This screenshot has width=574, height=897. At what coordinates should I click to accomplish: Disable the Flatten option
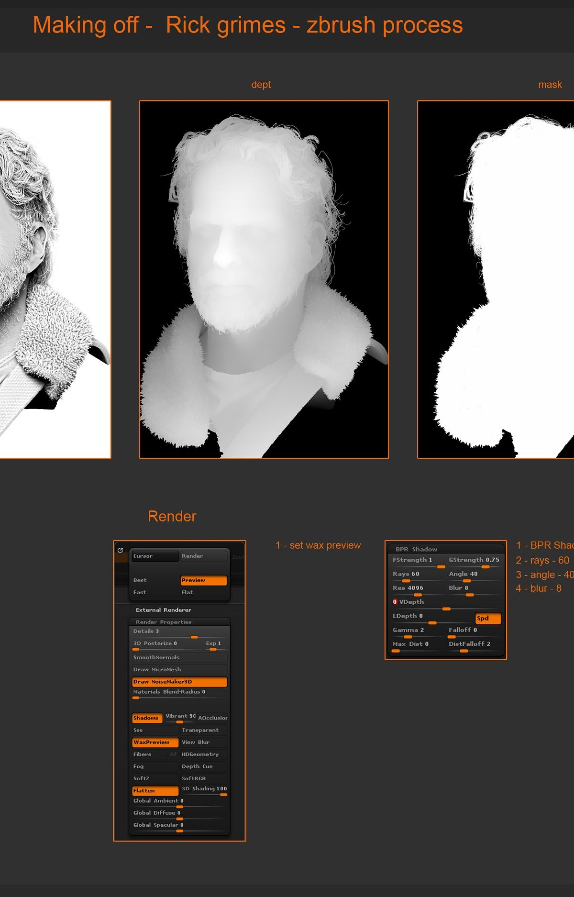(155, 791)
